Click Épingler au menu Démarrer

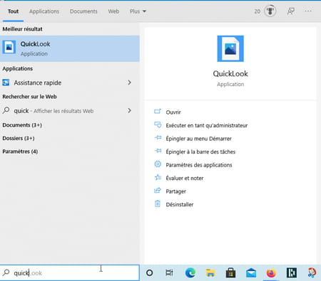tap(198, 139)
